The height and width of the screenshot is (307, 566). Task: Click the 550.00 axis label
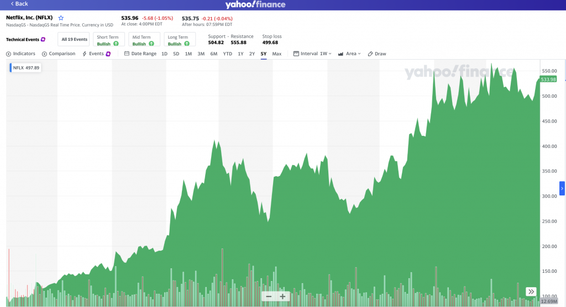coord(549,71)
